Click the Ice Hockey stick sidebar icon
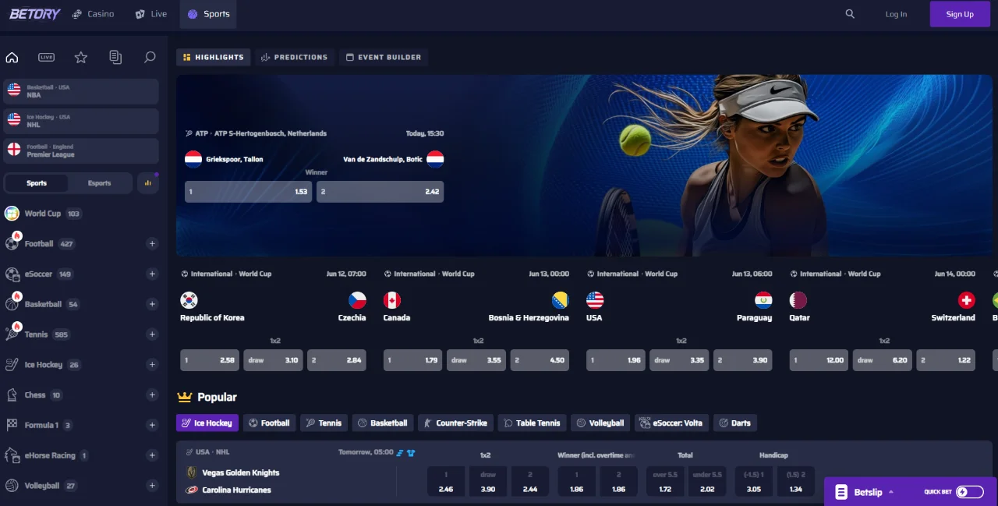998x506 pixels. click(x=12, y=364)
